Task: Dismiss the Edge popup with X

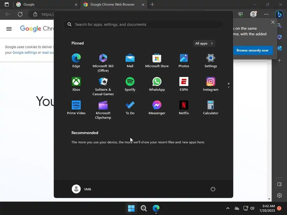Action: [x=273, y=22]
